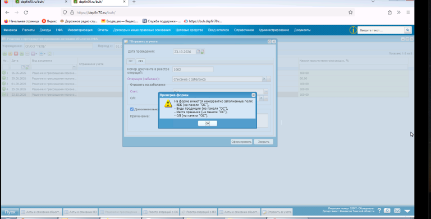This screenshot has width=431, height=219.
Task: Open the Целевые средства menu
Action: click(189, 30)
